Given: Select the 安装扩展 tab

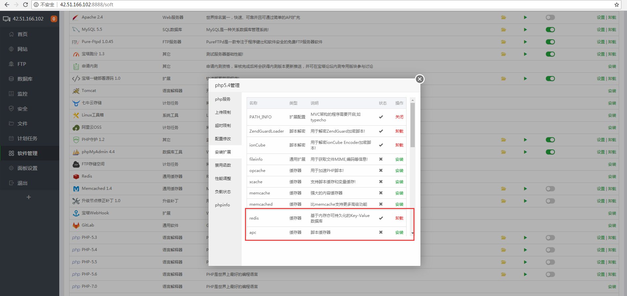Looking at the screenshot, I should tap(225, 152).
